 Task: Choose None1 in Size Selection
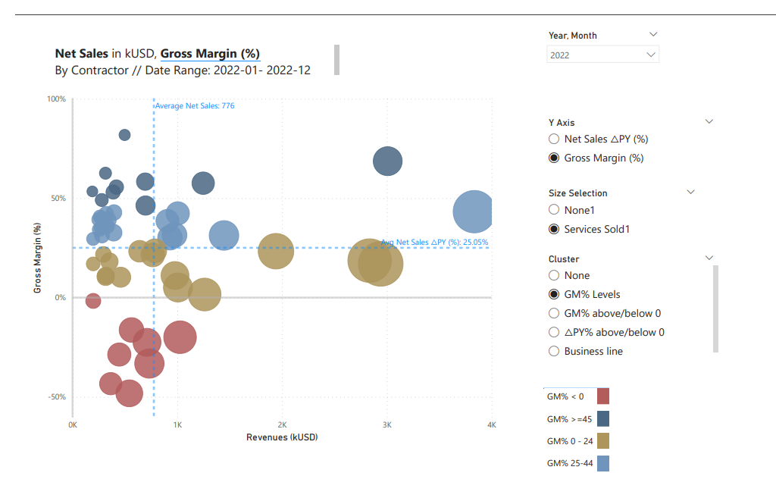tap(554, 210)
